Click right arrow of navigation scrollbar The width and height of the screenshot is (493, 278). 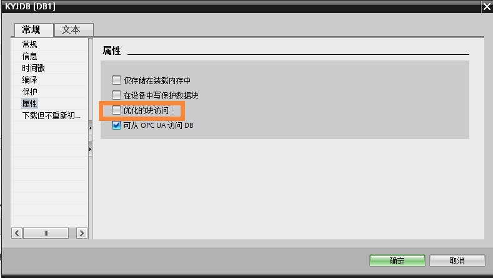coord(82,233)
